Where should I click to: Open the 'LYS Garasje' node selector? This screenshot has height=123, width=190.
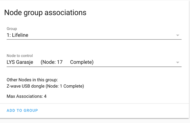(94, 62)
